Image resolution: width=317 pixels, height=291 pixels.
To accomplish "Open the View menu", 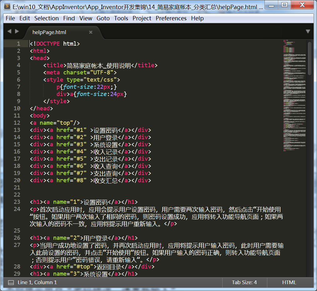I will click(86, 18).
